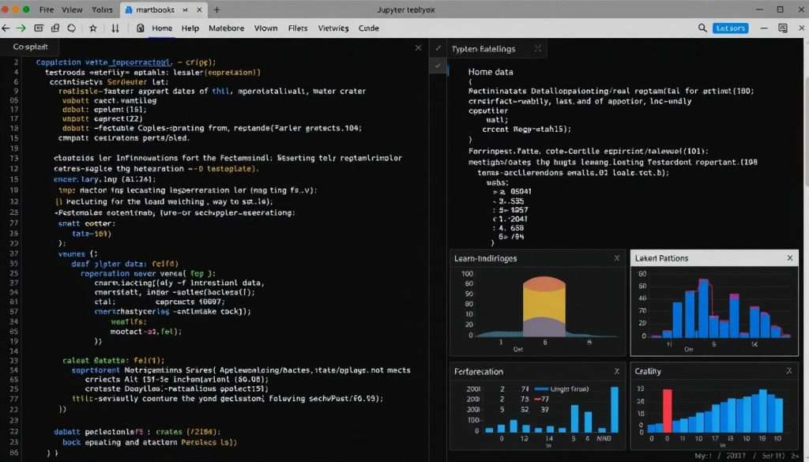Select the Home icon in the toolbar

(x=139, y=27)
